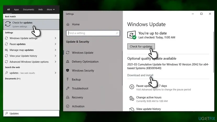The image size is (217, 122).
Task: Click the Windows Security shield icon
Action: pyautogui.click(x=68, y=70)
